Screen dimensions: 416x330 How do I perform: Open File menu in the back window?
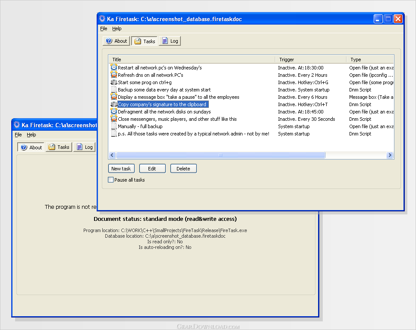click(18, 135)
